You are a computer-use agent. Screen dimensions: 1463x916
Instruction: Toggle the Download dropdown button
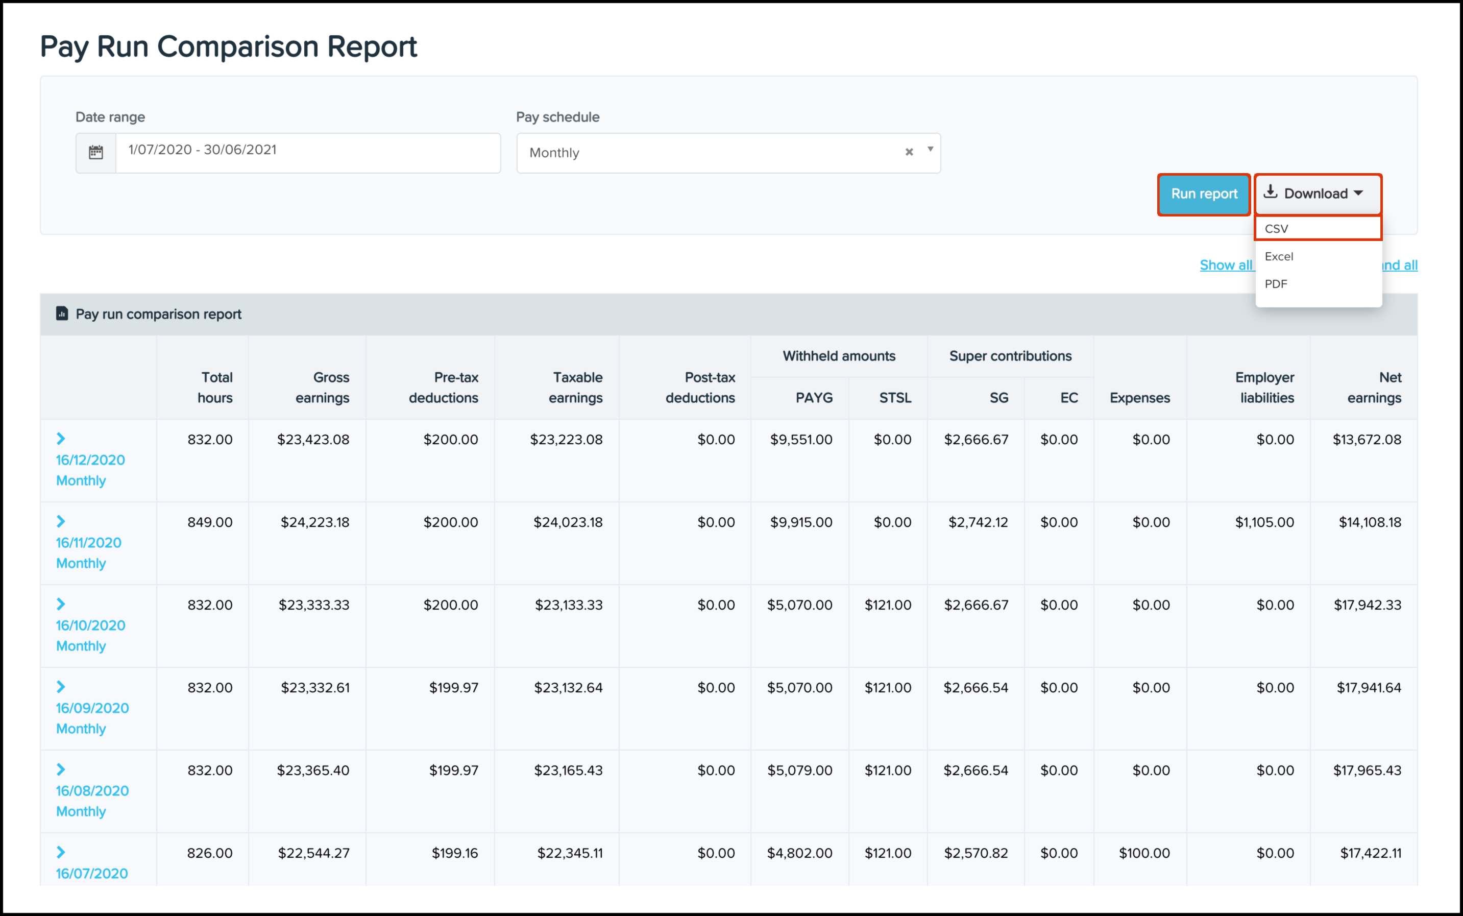pos(1317,194)
